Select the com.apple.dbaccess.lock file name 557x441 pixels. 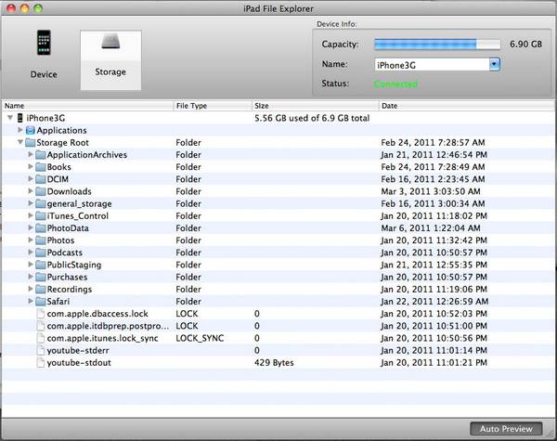(97, 314)
